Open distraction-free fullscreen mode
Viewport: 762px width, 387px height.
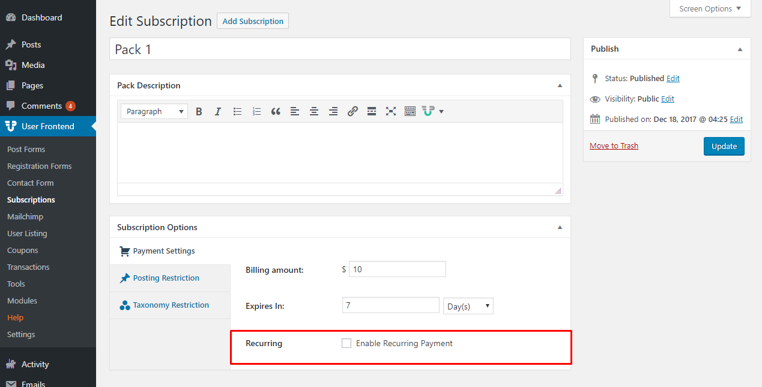point(391,111)
